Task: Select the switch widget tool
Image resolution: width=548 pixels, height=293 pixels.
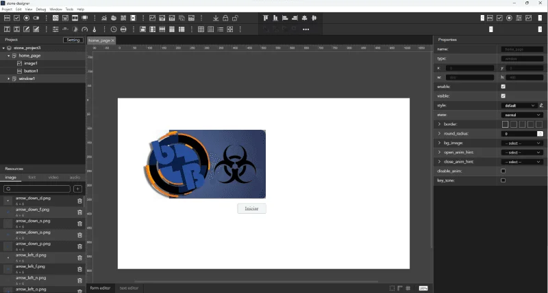Action: click(36, 18)
